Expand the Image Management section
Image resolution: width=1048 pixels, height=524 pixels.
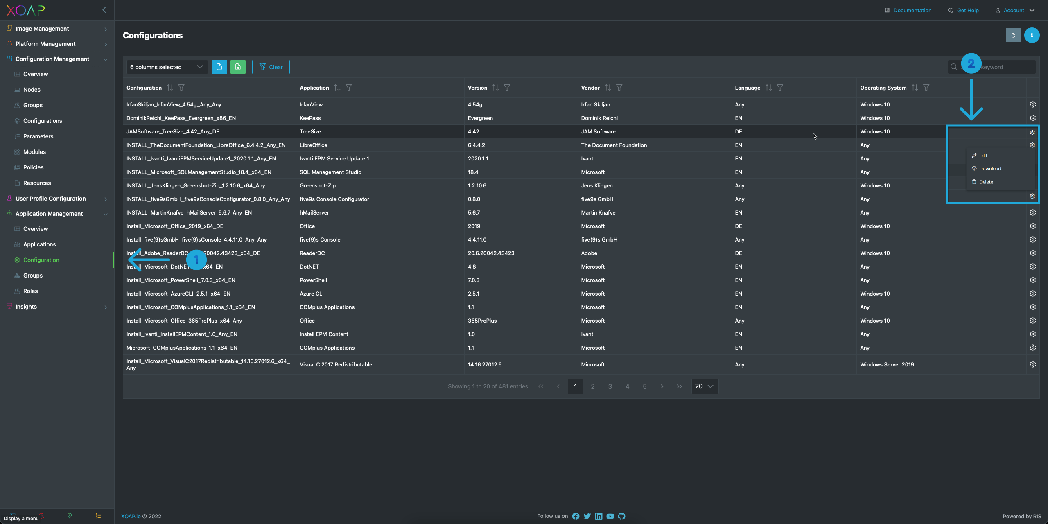click(57, 29)
